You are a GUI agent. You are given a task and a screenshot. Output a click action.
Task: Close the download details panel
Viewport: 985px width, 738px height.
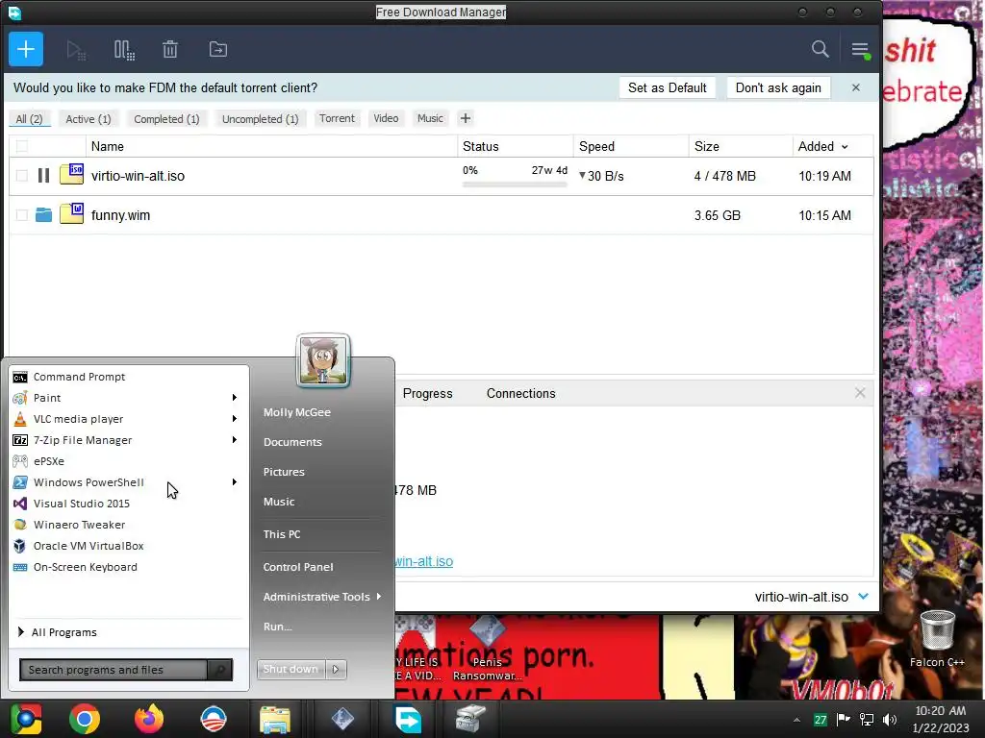click(860, 393)
